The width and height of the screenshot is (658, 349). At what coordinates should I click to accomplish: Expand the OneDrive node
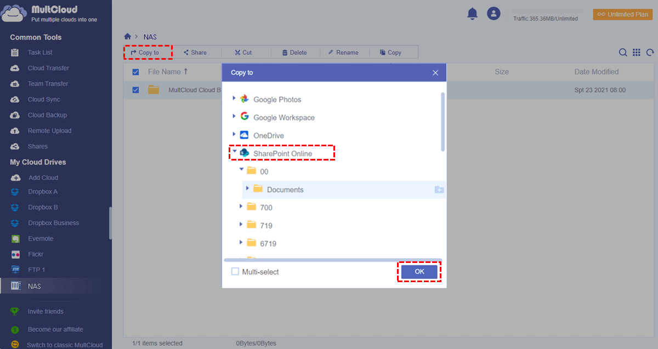click(x=234, y=134)
